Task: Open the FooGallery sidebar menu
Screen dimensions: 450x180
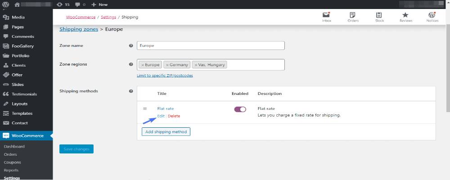Action: (x=22, y=46)
